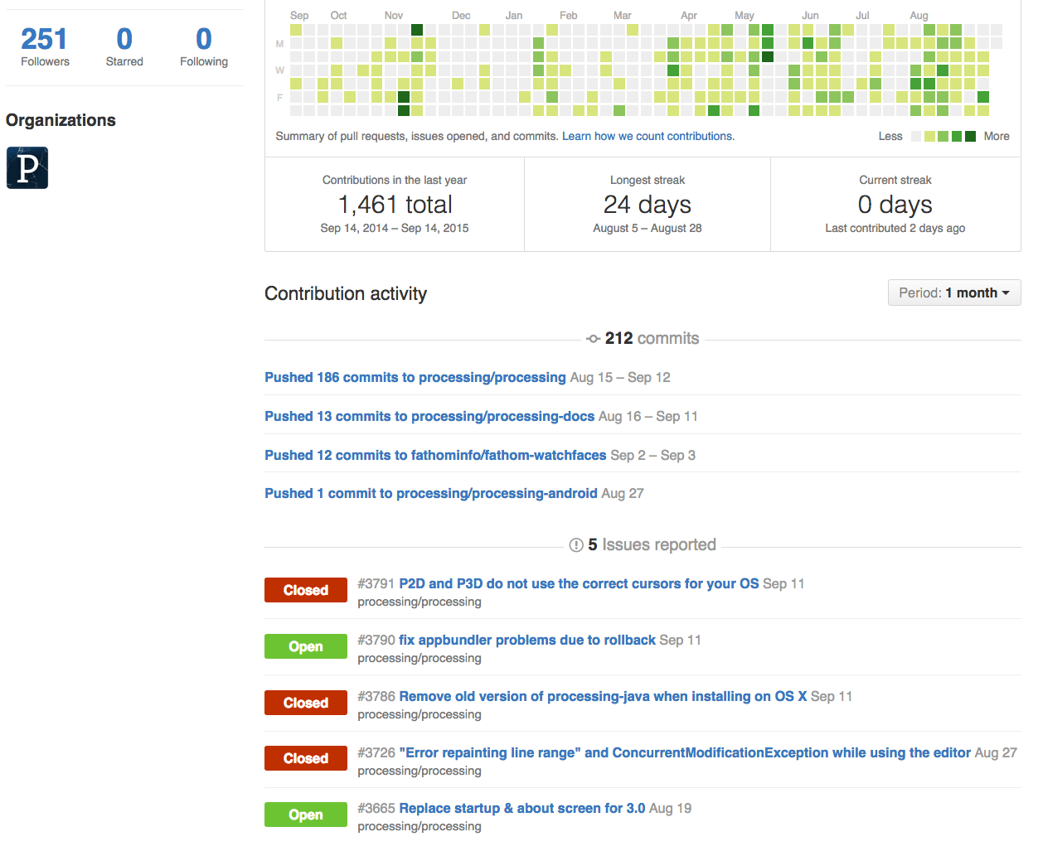The image size is (1038, 851).
Task: Open issue #3665 "Replace startup & about screen for 3.0"
Action: [x=521, y=808]
